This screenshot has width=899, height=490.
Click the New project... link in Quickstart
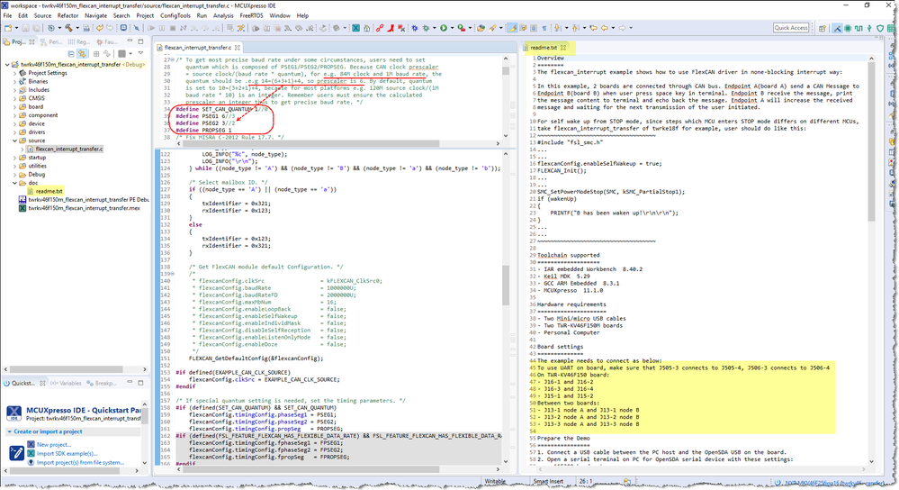(54, 445)
